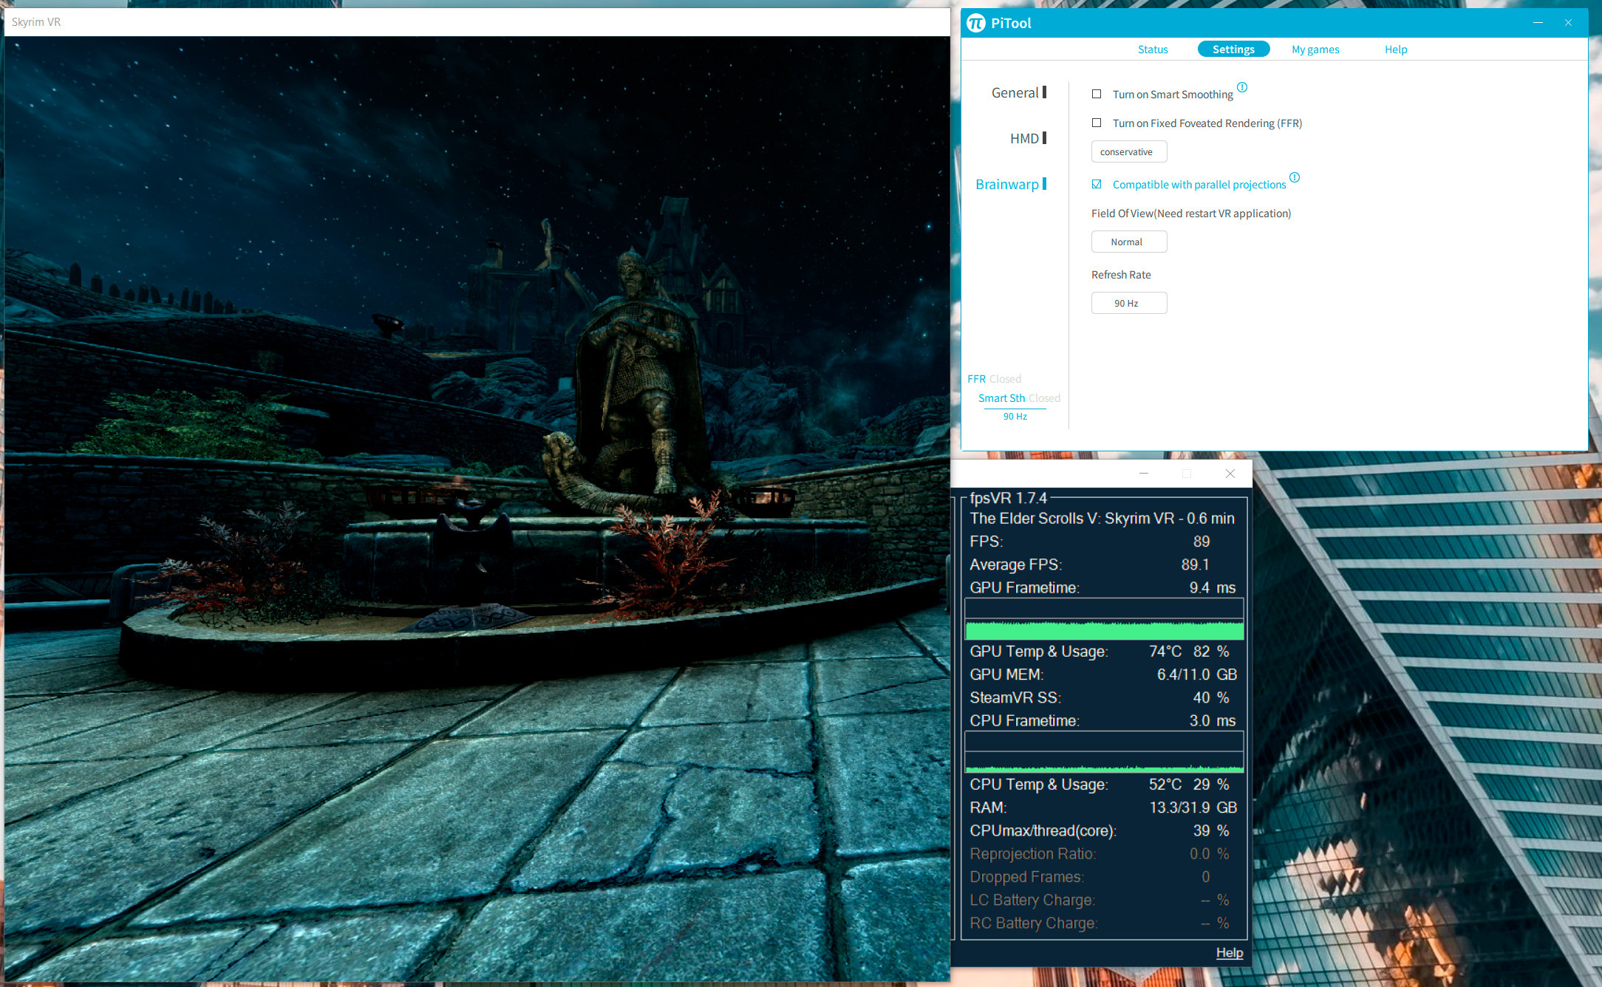Select General settings section
The image size is (1602, 987).
(1018, 92)
